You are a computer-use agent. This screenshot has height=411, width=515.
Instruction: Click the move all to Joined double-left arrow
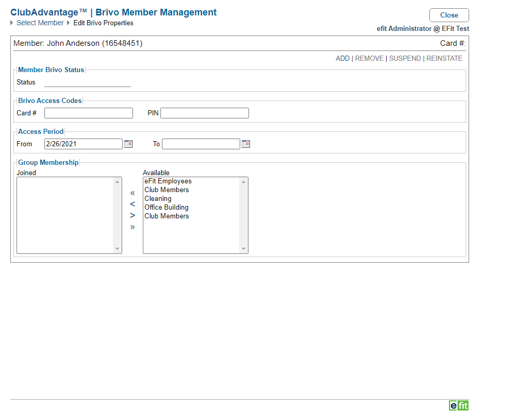coord(132,193)
